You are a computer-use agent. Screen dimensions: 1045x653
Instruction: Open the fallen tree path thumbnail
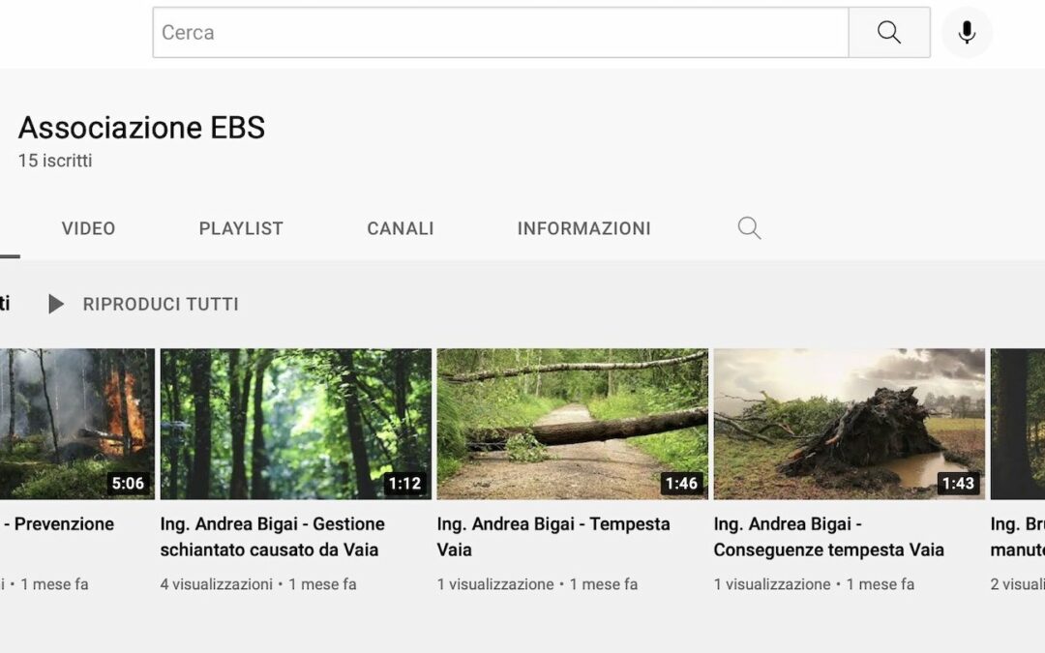(573, 424)
